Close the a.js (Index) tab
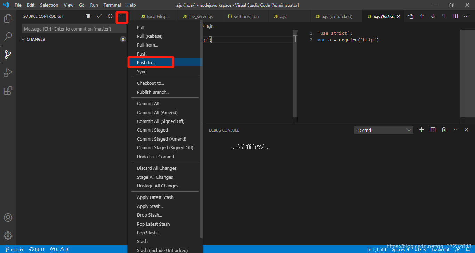Screen dimensions: 475x253 tap(398, 16)
